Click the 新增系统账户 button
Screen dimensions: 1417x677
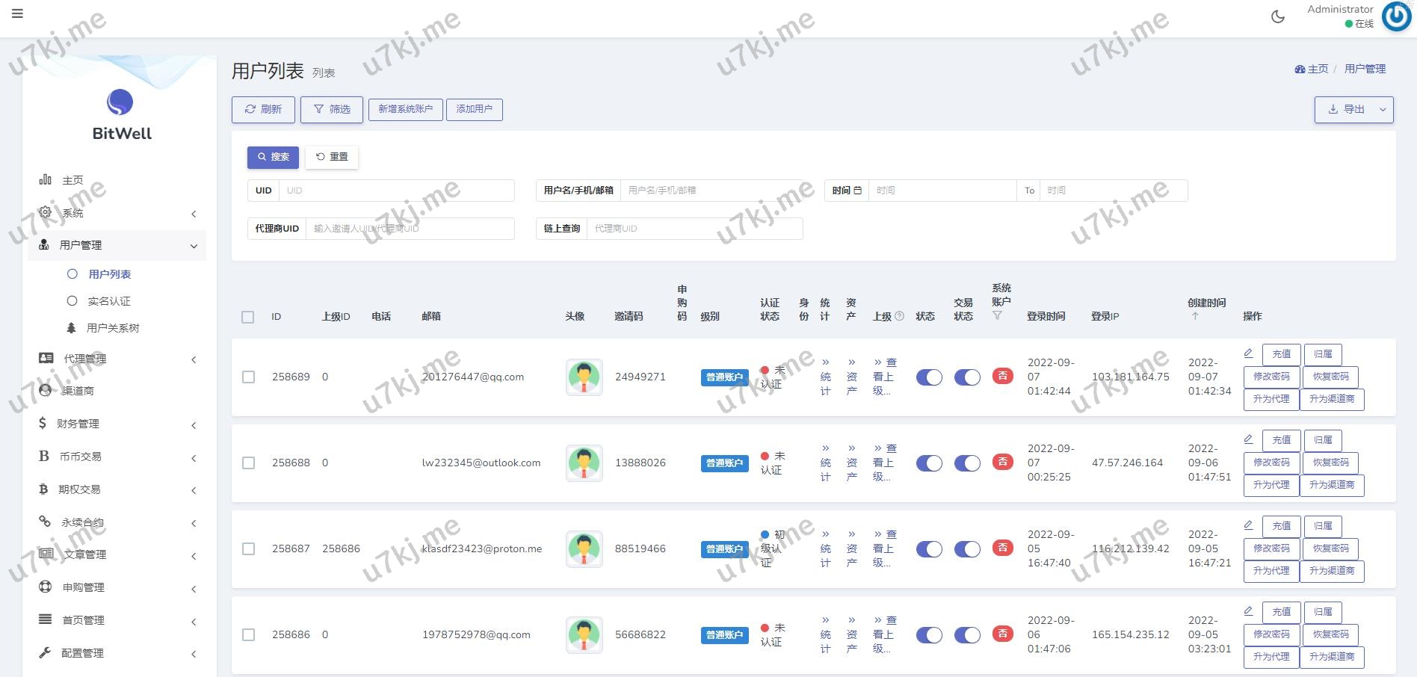(x=405, y=109)
